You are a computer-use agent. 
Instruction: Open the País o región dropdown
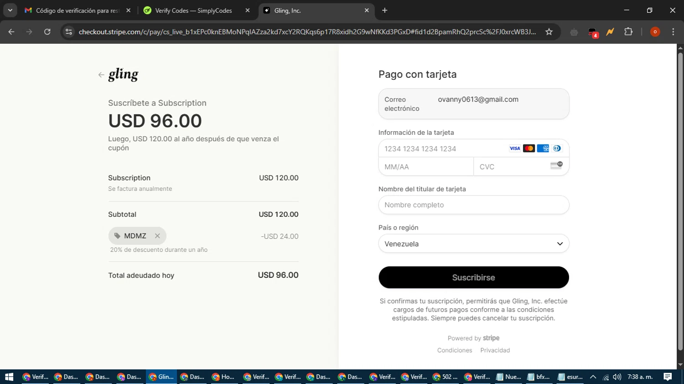(474, 244)
